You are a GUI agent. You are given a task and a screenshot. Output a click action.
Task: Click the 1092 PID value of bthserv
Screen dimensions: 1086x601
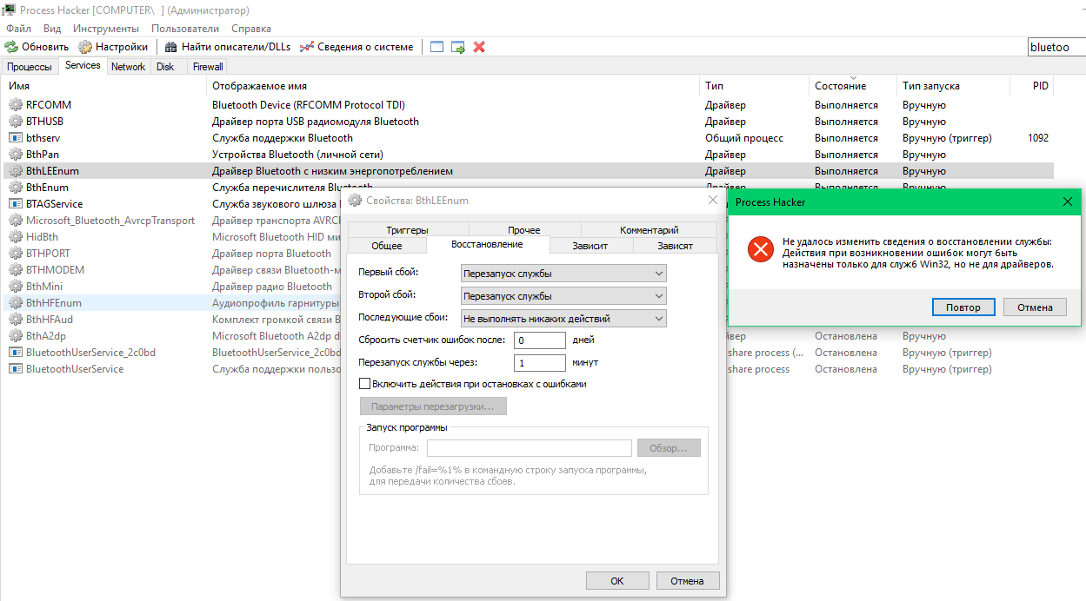(x=1037, y=138)
